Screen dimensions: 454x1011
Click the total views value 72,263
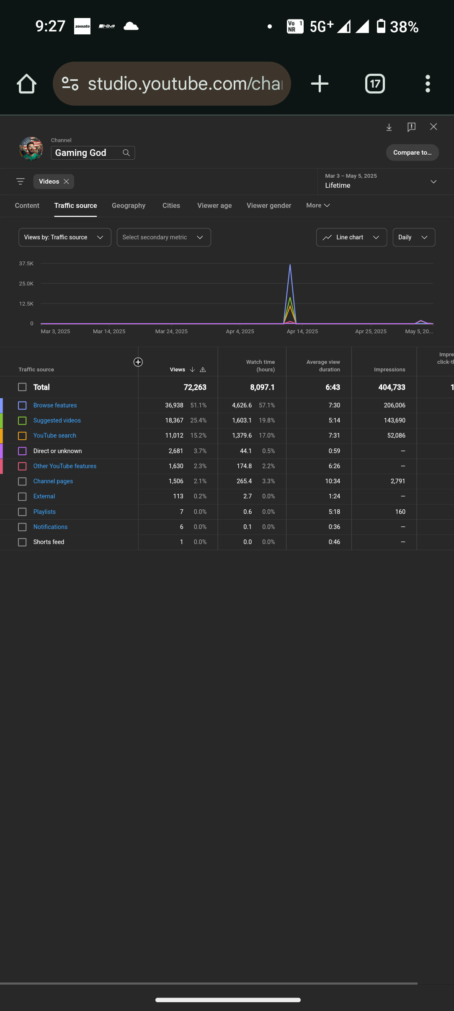pos(195,387)
